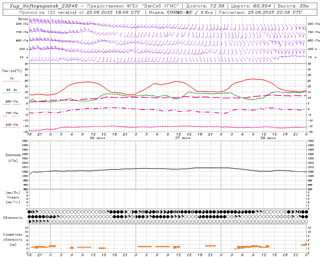The height and width of the screenshot is (257, 321).
Task: Click the elevation value Высота: 39м
Action: (x=293, y=6)
